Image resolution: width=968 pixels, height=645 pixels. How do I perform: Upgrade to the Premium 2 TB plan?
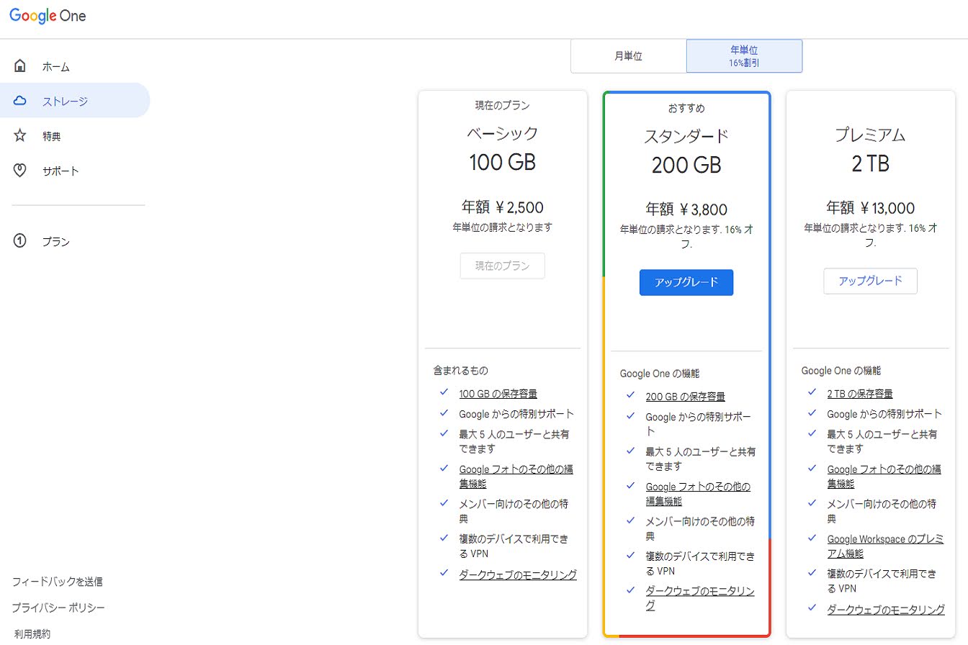(x=870, y=281)
